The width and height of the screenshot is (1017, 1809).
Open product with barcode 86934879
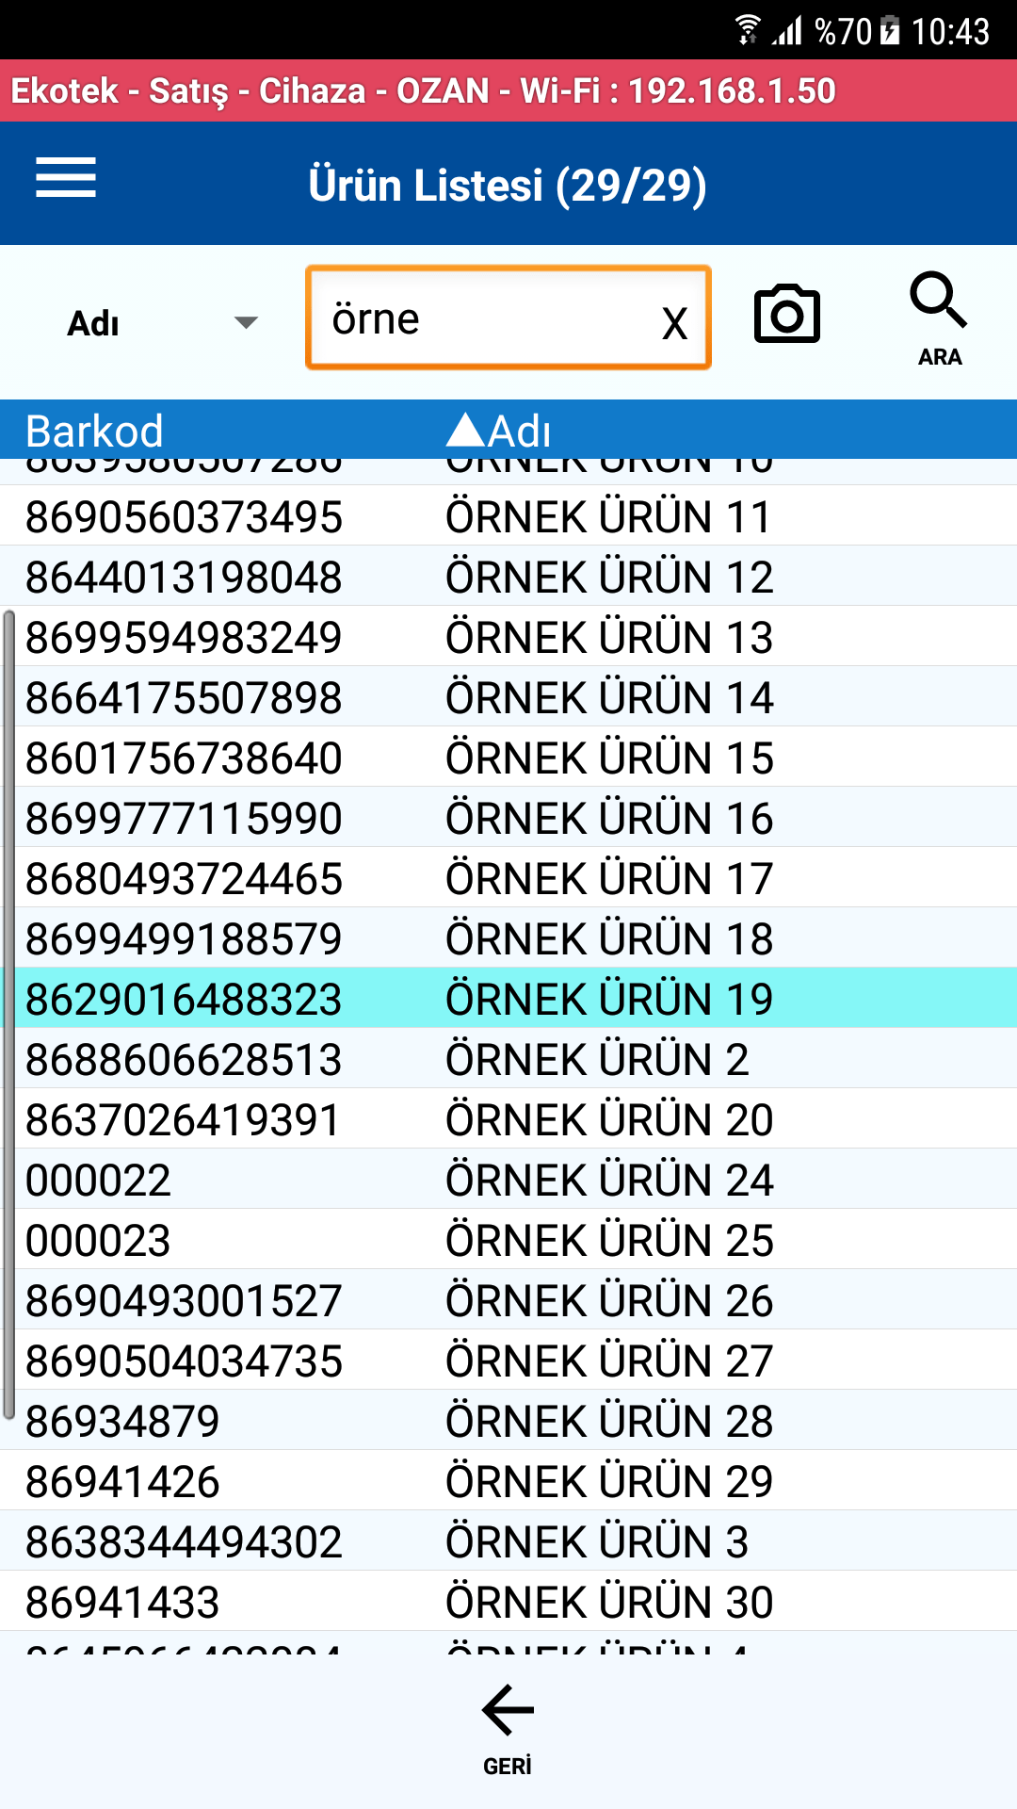(508, 1421)
